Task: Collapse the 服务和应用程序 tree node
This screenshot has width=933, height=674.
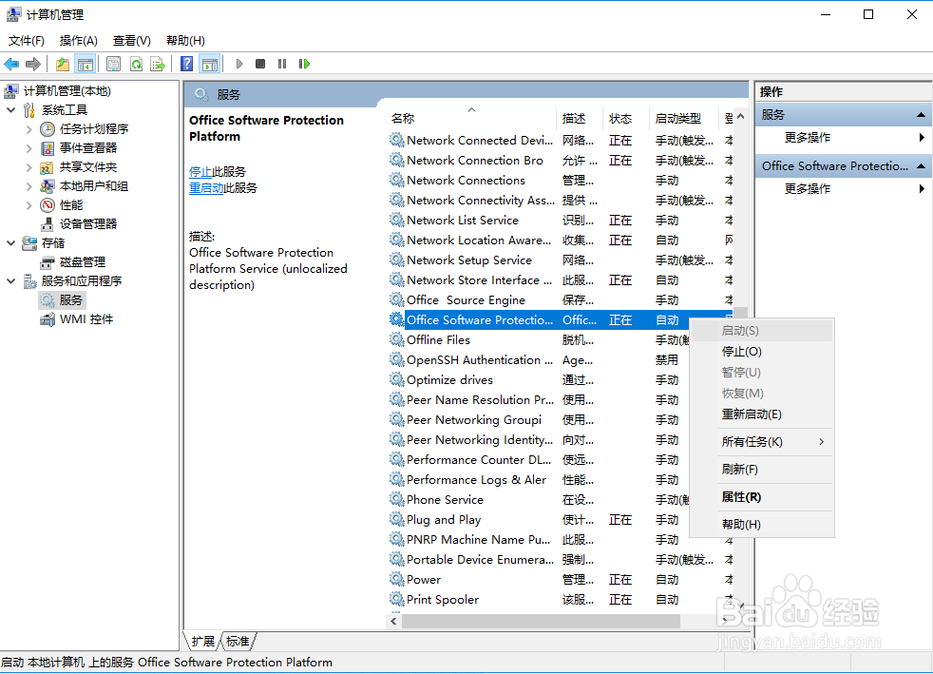Action: pyautogui.click(x=10, y=281)
